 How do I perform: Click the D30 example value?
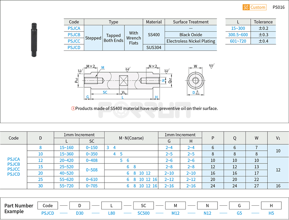click(x=80, y=213)
